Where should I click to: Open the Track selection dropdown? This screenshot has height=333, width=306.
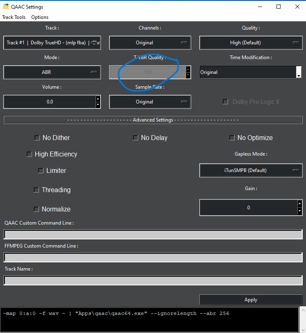click(52, 43)
